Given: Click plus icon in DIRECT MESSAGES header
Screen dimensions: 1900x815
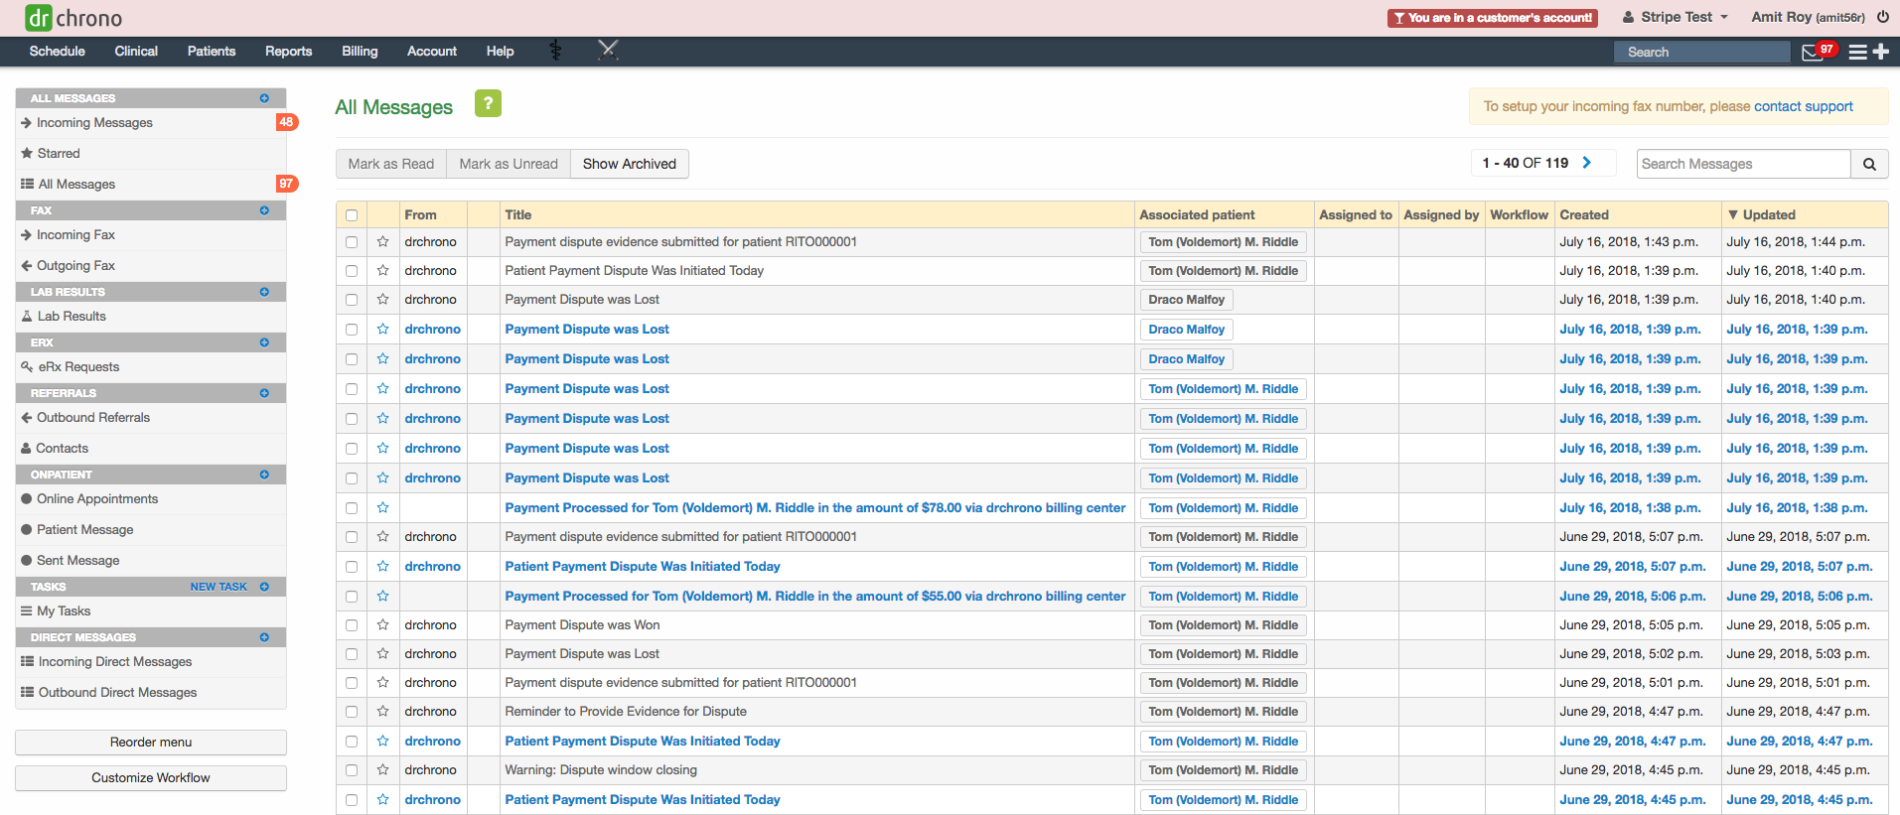Looking at the screenshot, I should pyautogui.click(x=264, y=637).
